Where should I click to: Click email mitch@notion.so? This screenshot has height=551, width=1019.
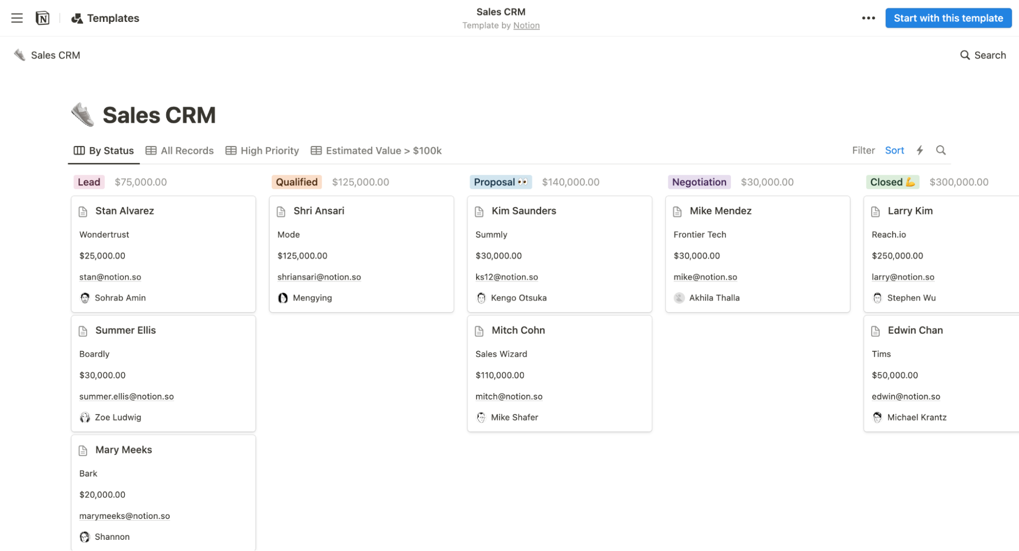tap(509, 397)
